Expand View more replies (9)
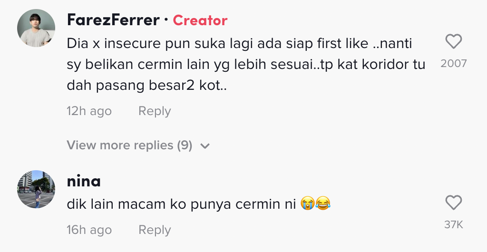Viewport: 487px width, 252px height. pyautogui.click(x=129, y=145)
